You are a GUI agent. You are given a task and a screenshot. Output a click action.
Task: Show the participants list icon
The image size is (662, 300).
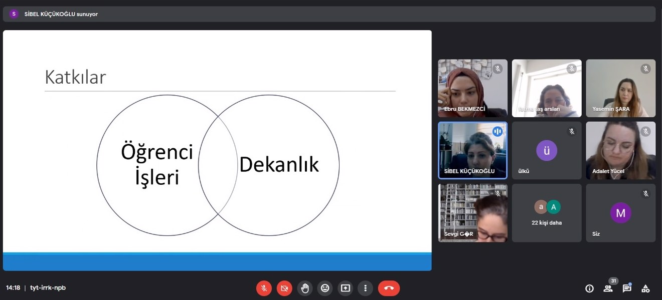click(608, 288)
